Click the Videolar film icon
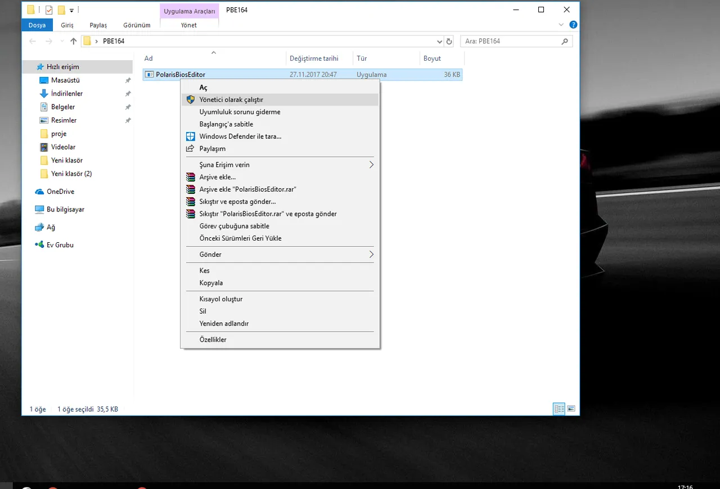The height and width of the screenshot is (489, 720). coord(44,147)
